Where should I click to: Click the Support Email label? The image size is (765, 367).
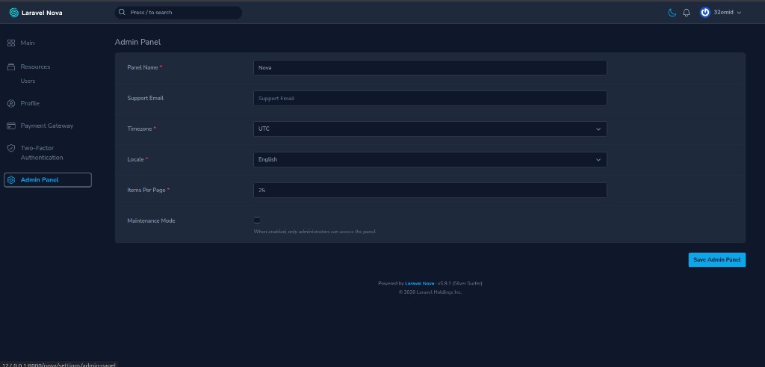(146, 98)
